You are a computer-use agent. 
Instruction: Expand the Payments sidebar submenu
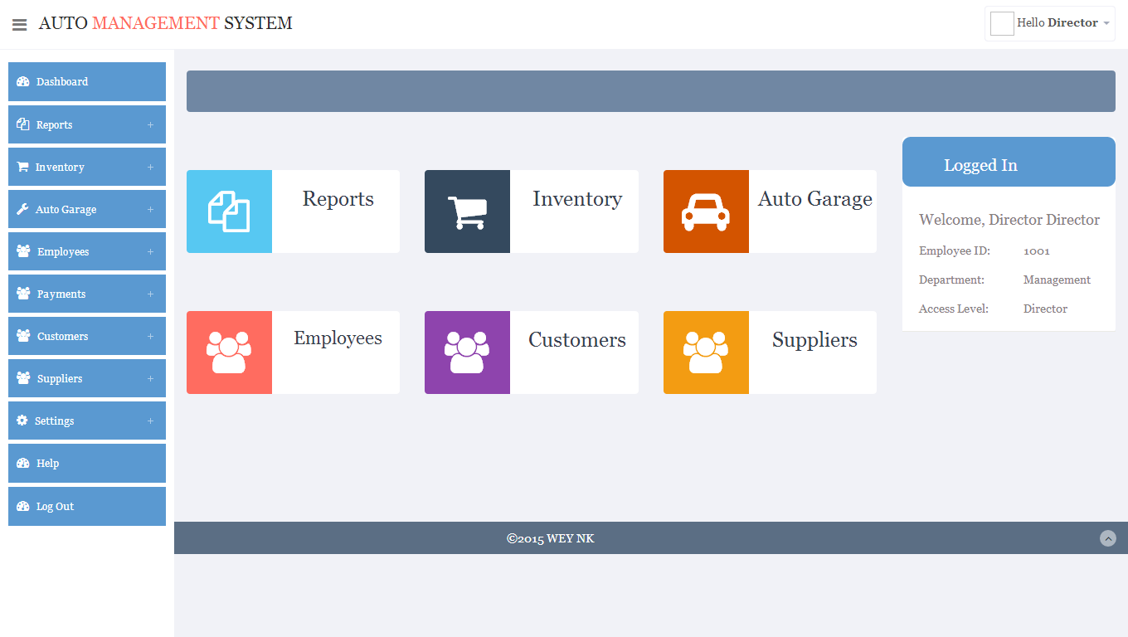[x=150, y=294]
